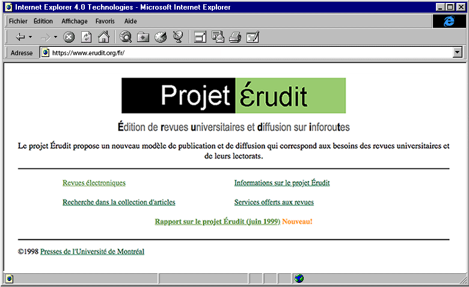469x287 pixels.
Task: Open the address bar dropdown list
Action: tap(457, 53)
